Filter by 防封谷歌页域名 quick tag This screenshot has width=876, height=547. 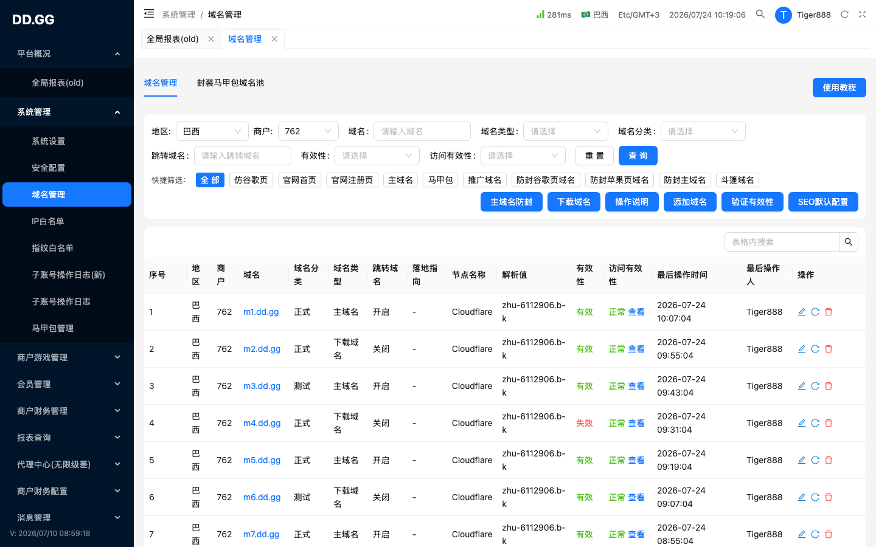click(x=546, y=180)
